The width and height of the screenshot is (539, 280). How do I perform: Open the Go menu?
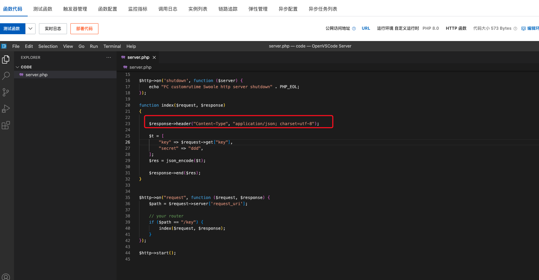81,46
